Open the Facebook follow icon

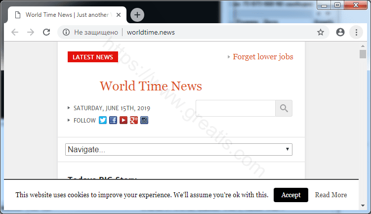113,120
